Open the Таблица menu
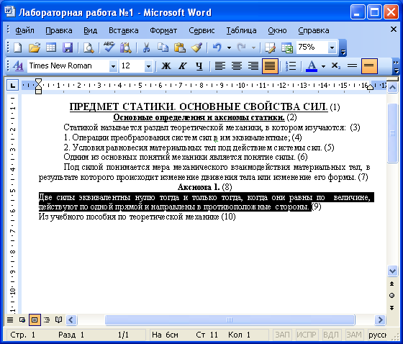Screen dimensions: 403x344 pyautogui.click(x=241, y=31)
